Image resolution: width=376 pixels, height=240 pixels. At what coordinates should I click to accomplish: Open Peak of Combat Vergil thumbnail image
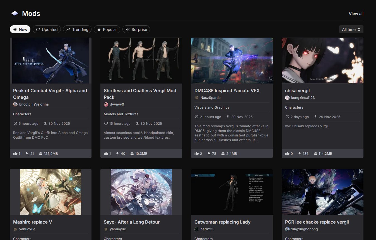click(50, 60)
